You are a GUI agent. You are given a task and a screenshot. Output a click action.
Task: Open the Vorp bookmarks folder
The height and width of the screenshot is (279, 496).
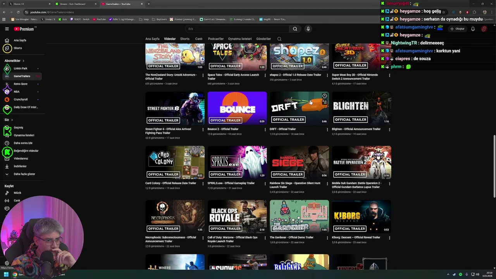tap(144, 19)
